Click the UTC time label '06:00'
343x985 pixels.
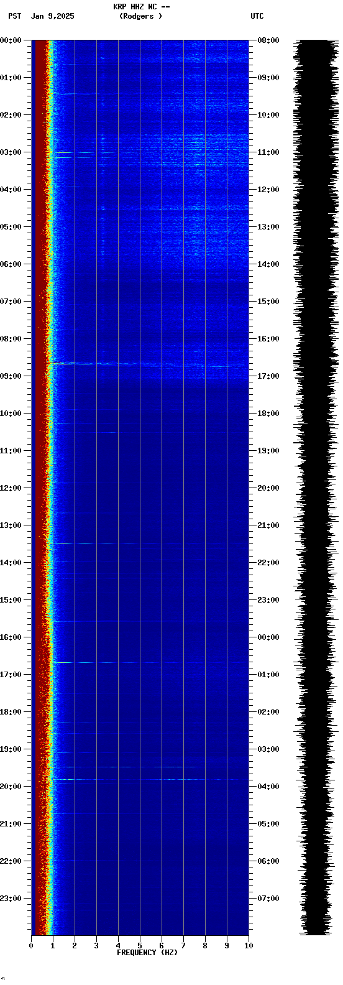[268, 861]
